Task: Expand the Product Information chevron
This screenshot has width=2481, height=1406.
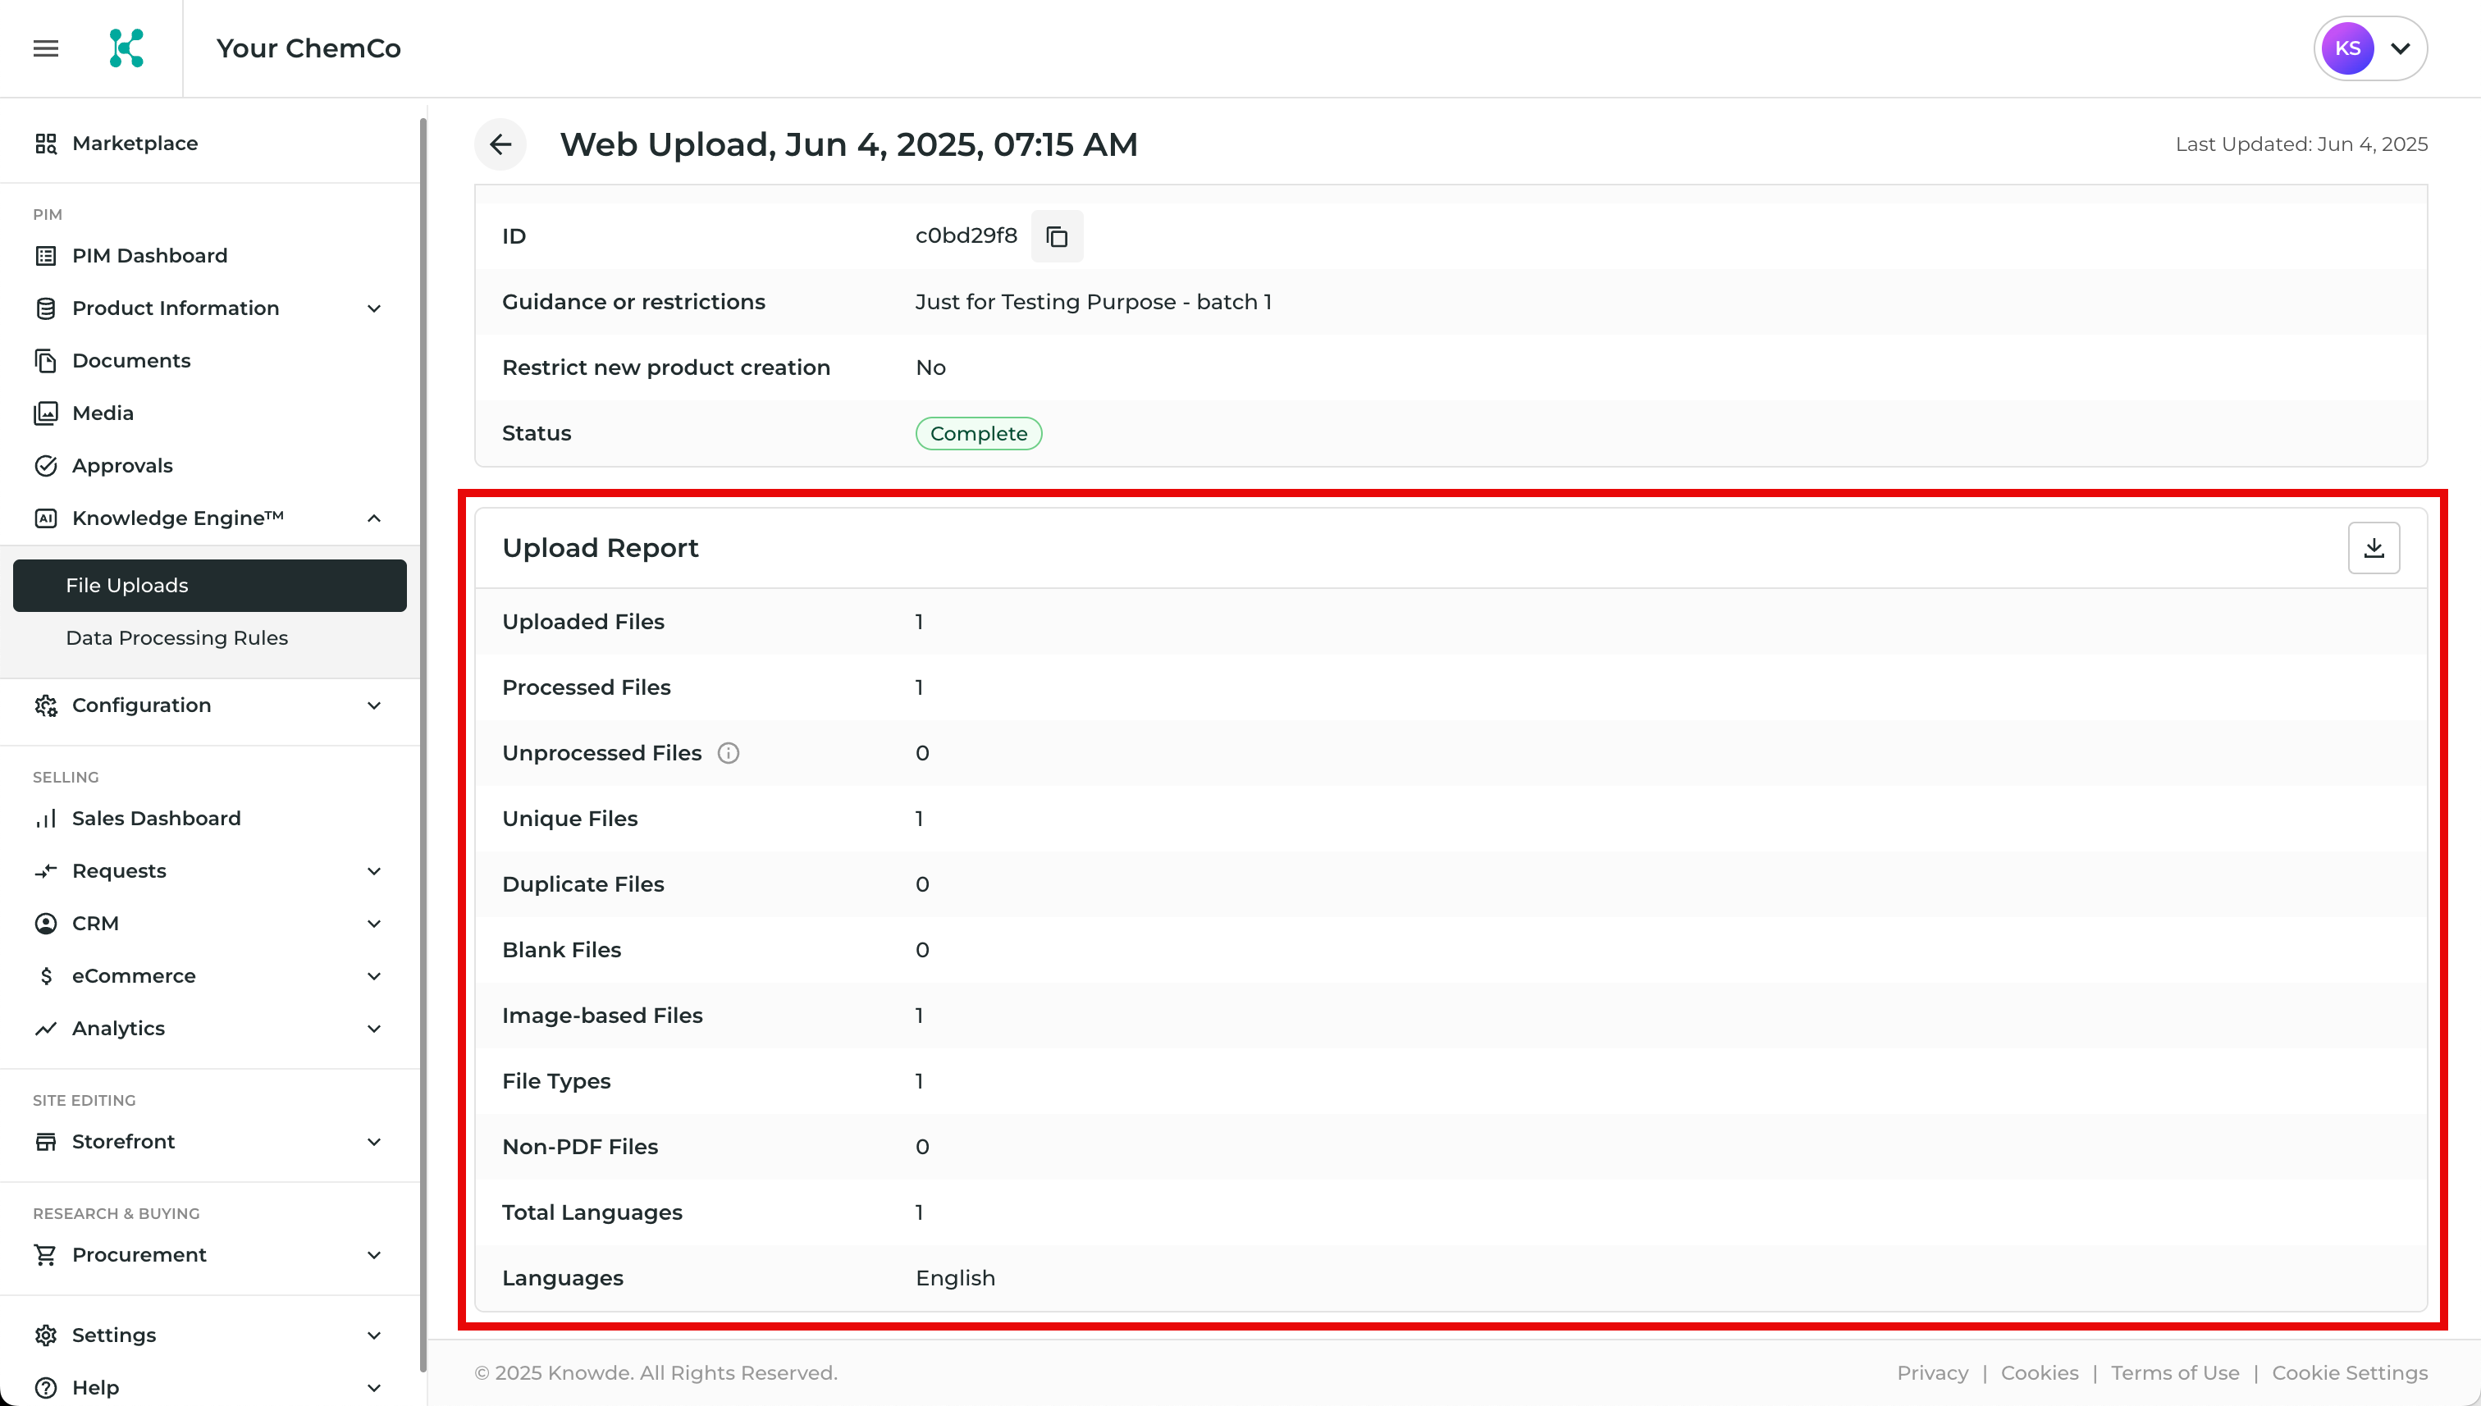Action: [374, 308]
